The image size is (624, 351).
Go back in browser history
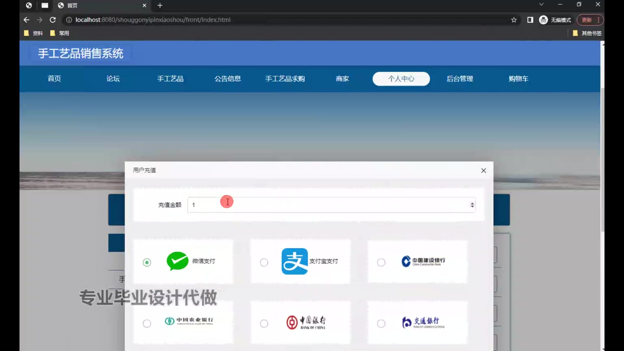26,20
